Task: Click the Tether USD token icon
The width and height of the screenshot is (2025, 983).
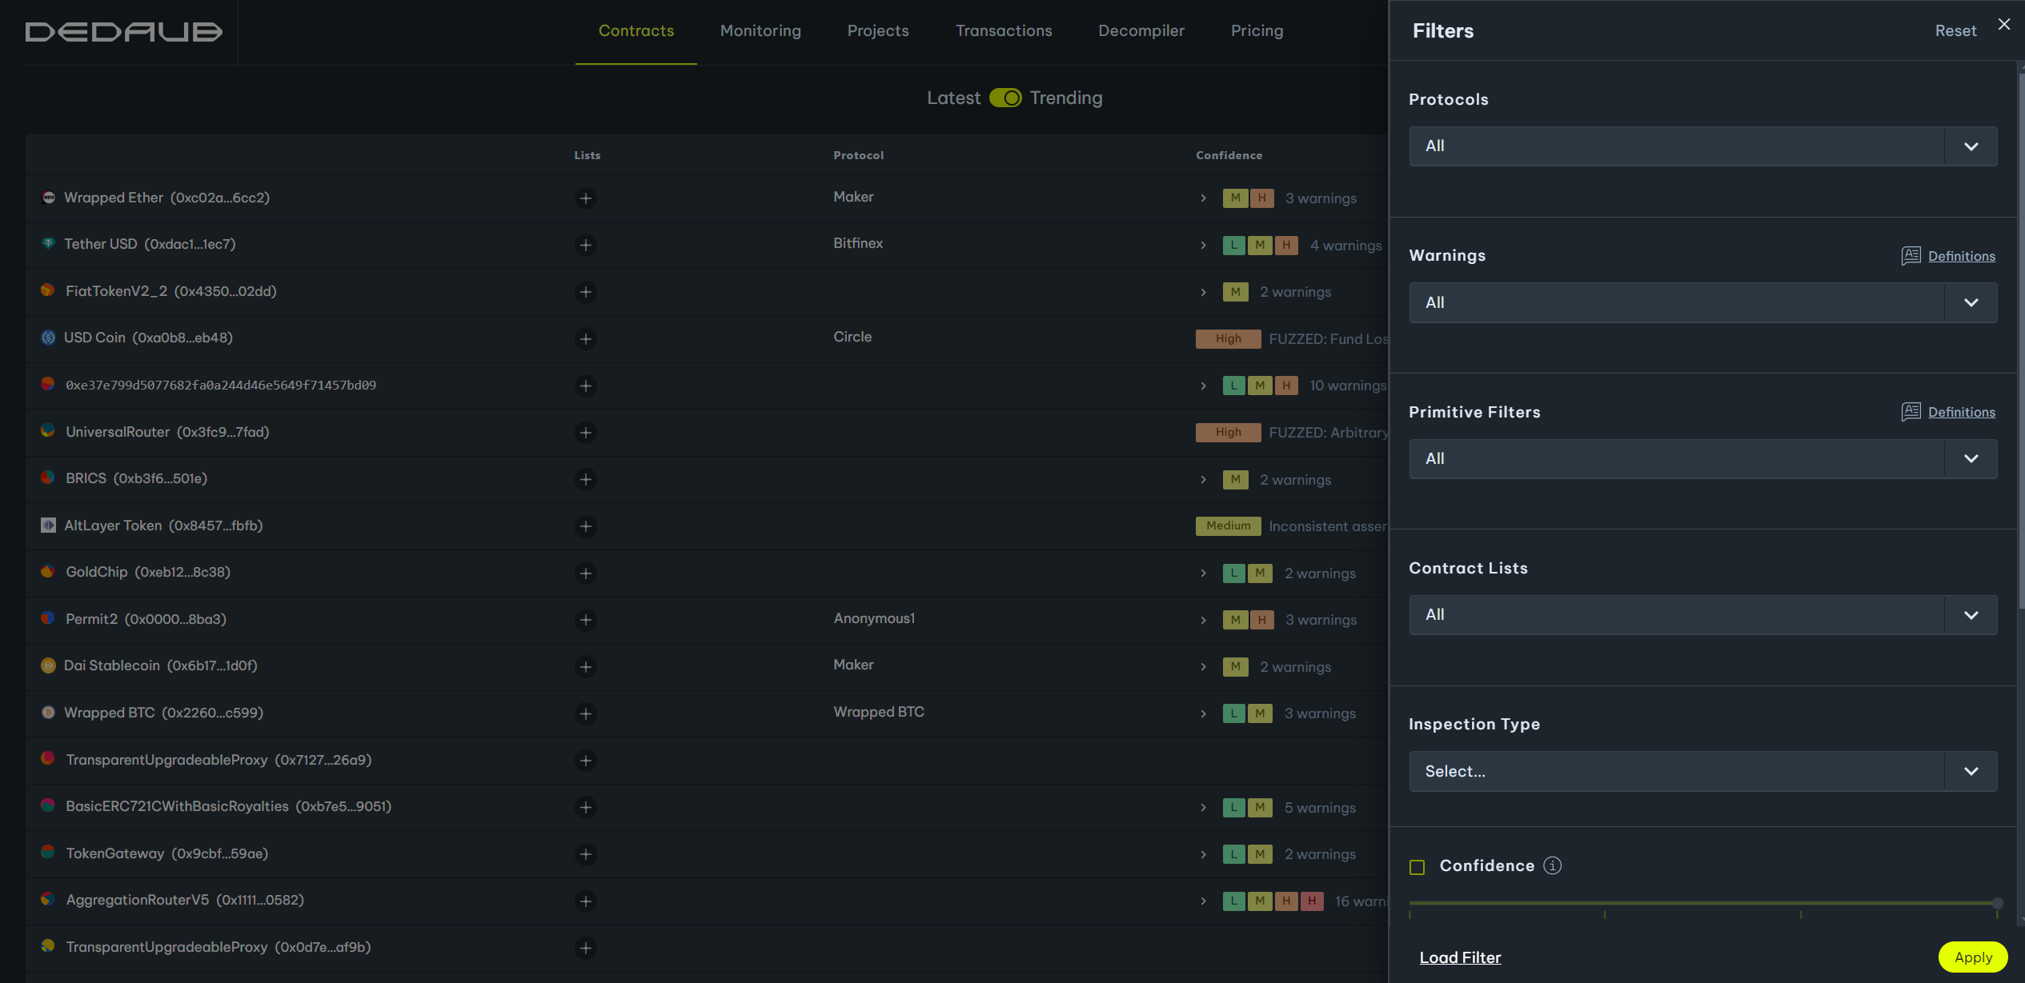Action: coord(48,244)
